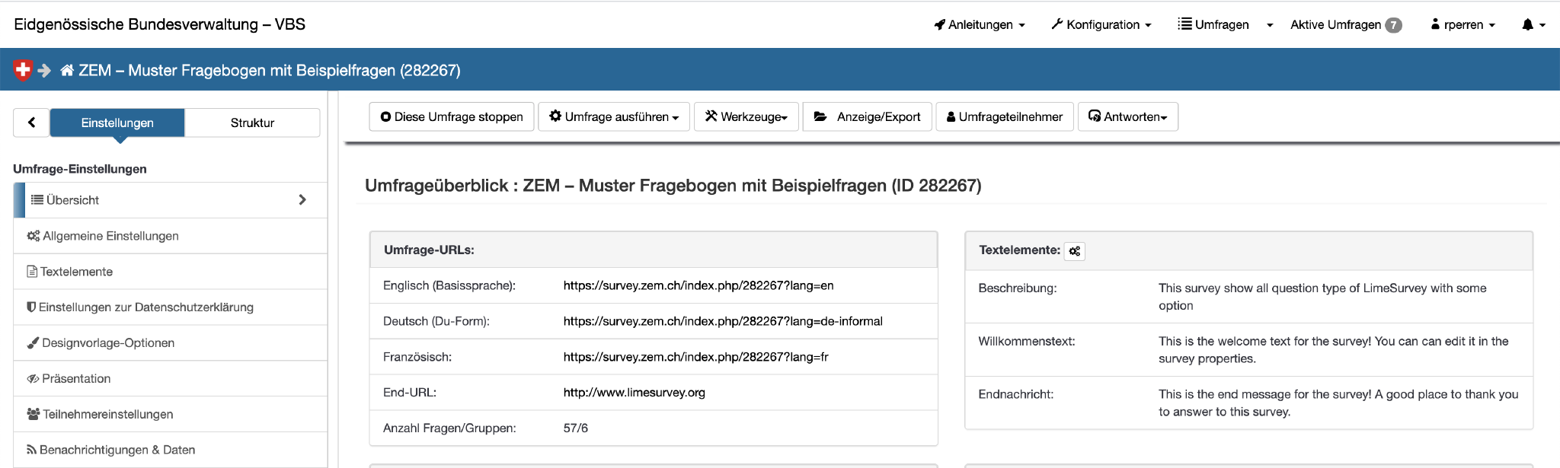Open Präsentation settings in sidebar
Image resolution: width=1560 pixels, height=468 pixels.
coord(171,379)
